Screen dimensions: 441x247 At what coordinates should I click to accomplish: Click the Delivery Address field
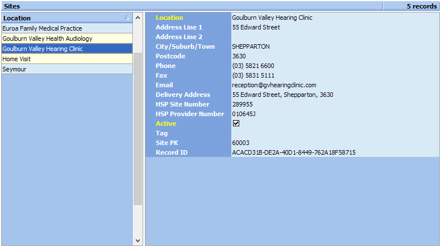click(335, 95)
